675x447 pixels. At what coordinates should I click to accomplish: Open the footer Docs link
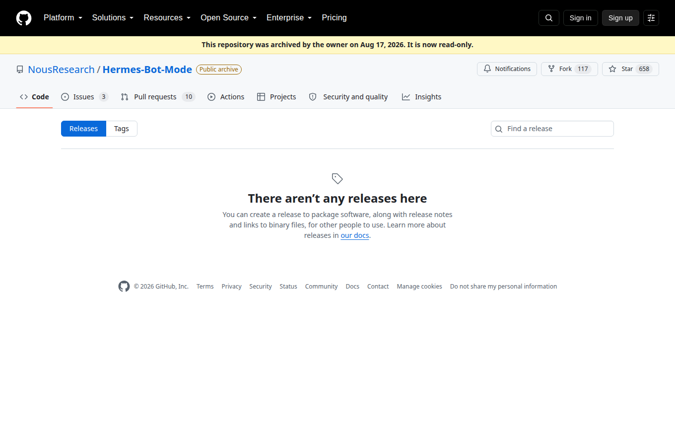coord(352,287)
